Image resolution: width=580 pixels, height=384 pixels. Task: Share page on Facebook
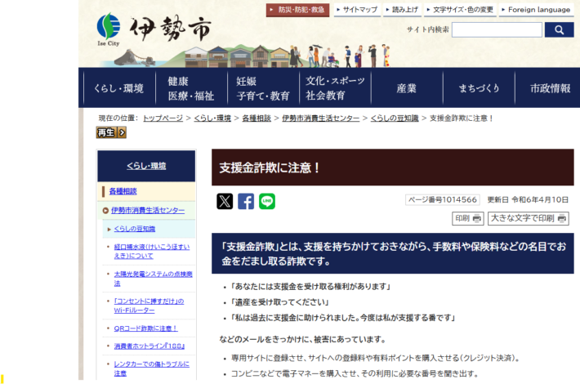246,201
